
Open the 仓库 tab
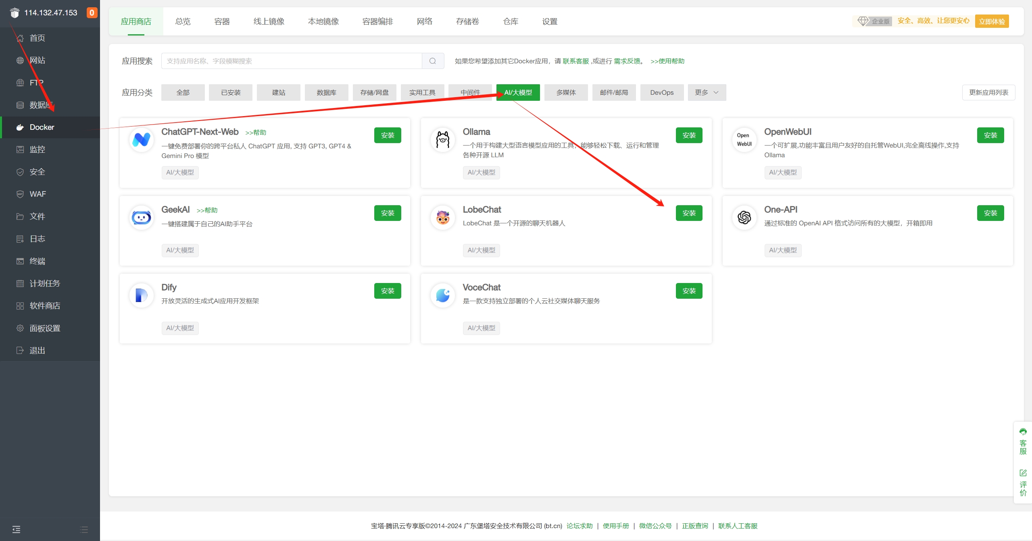(511, 21)
